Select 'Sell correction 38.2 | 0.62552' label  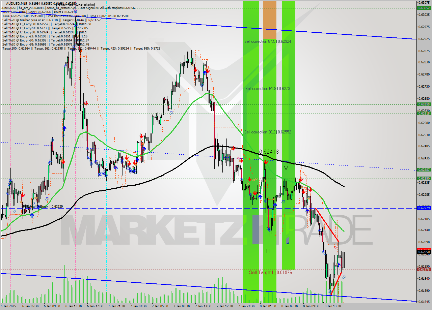pyautogui.click(x=268, y=132)
